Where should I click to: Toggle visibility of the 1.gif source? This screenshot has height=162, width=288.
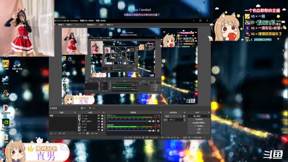click(x=99, y=130)
